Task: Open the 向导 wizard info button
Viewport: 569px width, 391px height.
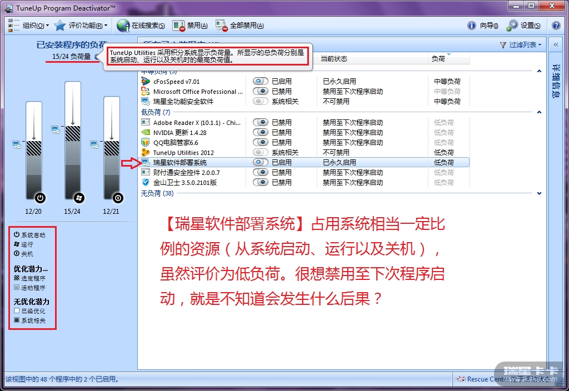Action: click(483, 26)
